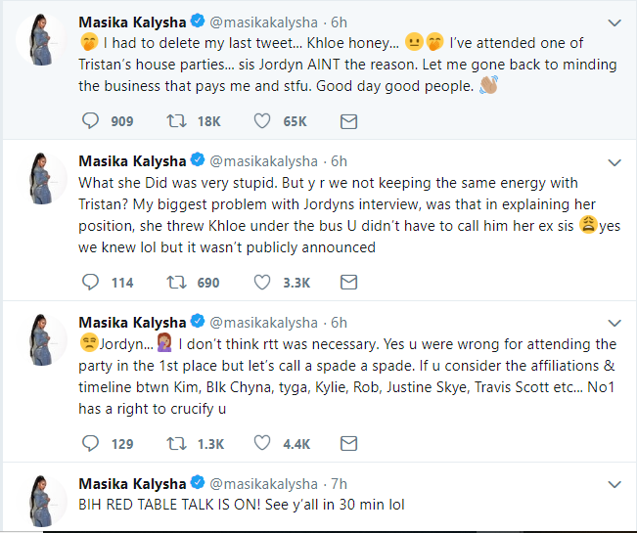Viewport: 637px width, 533px height.
Task: Like the tweet with 65K likes
Action: click(262, 121)
